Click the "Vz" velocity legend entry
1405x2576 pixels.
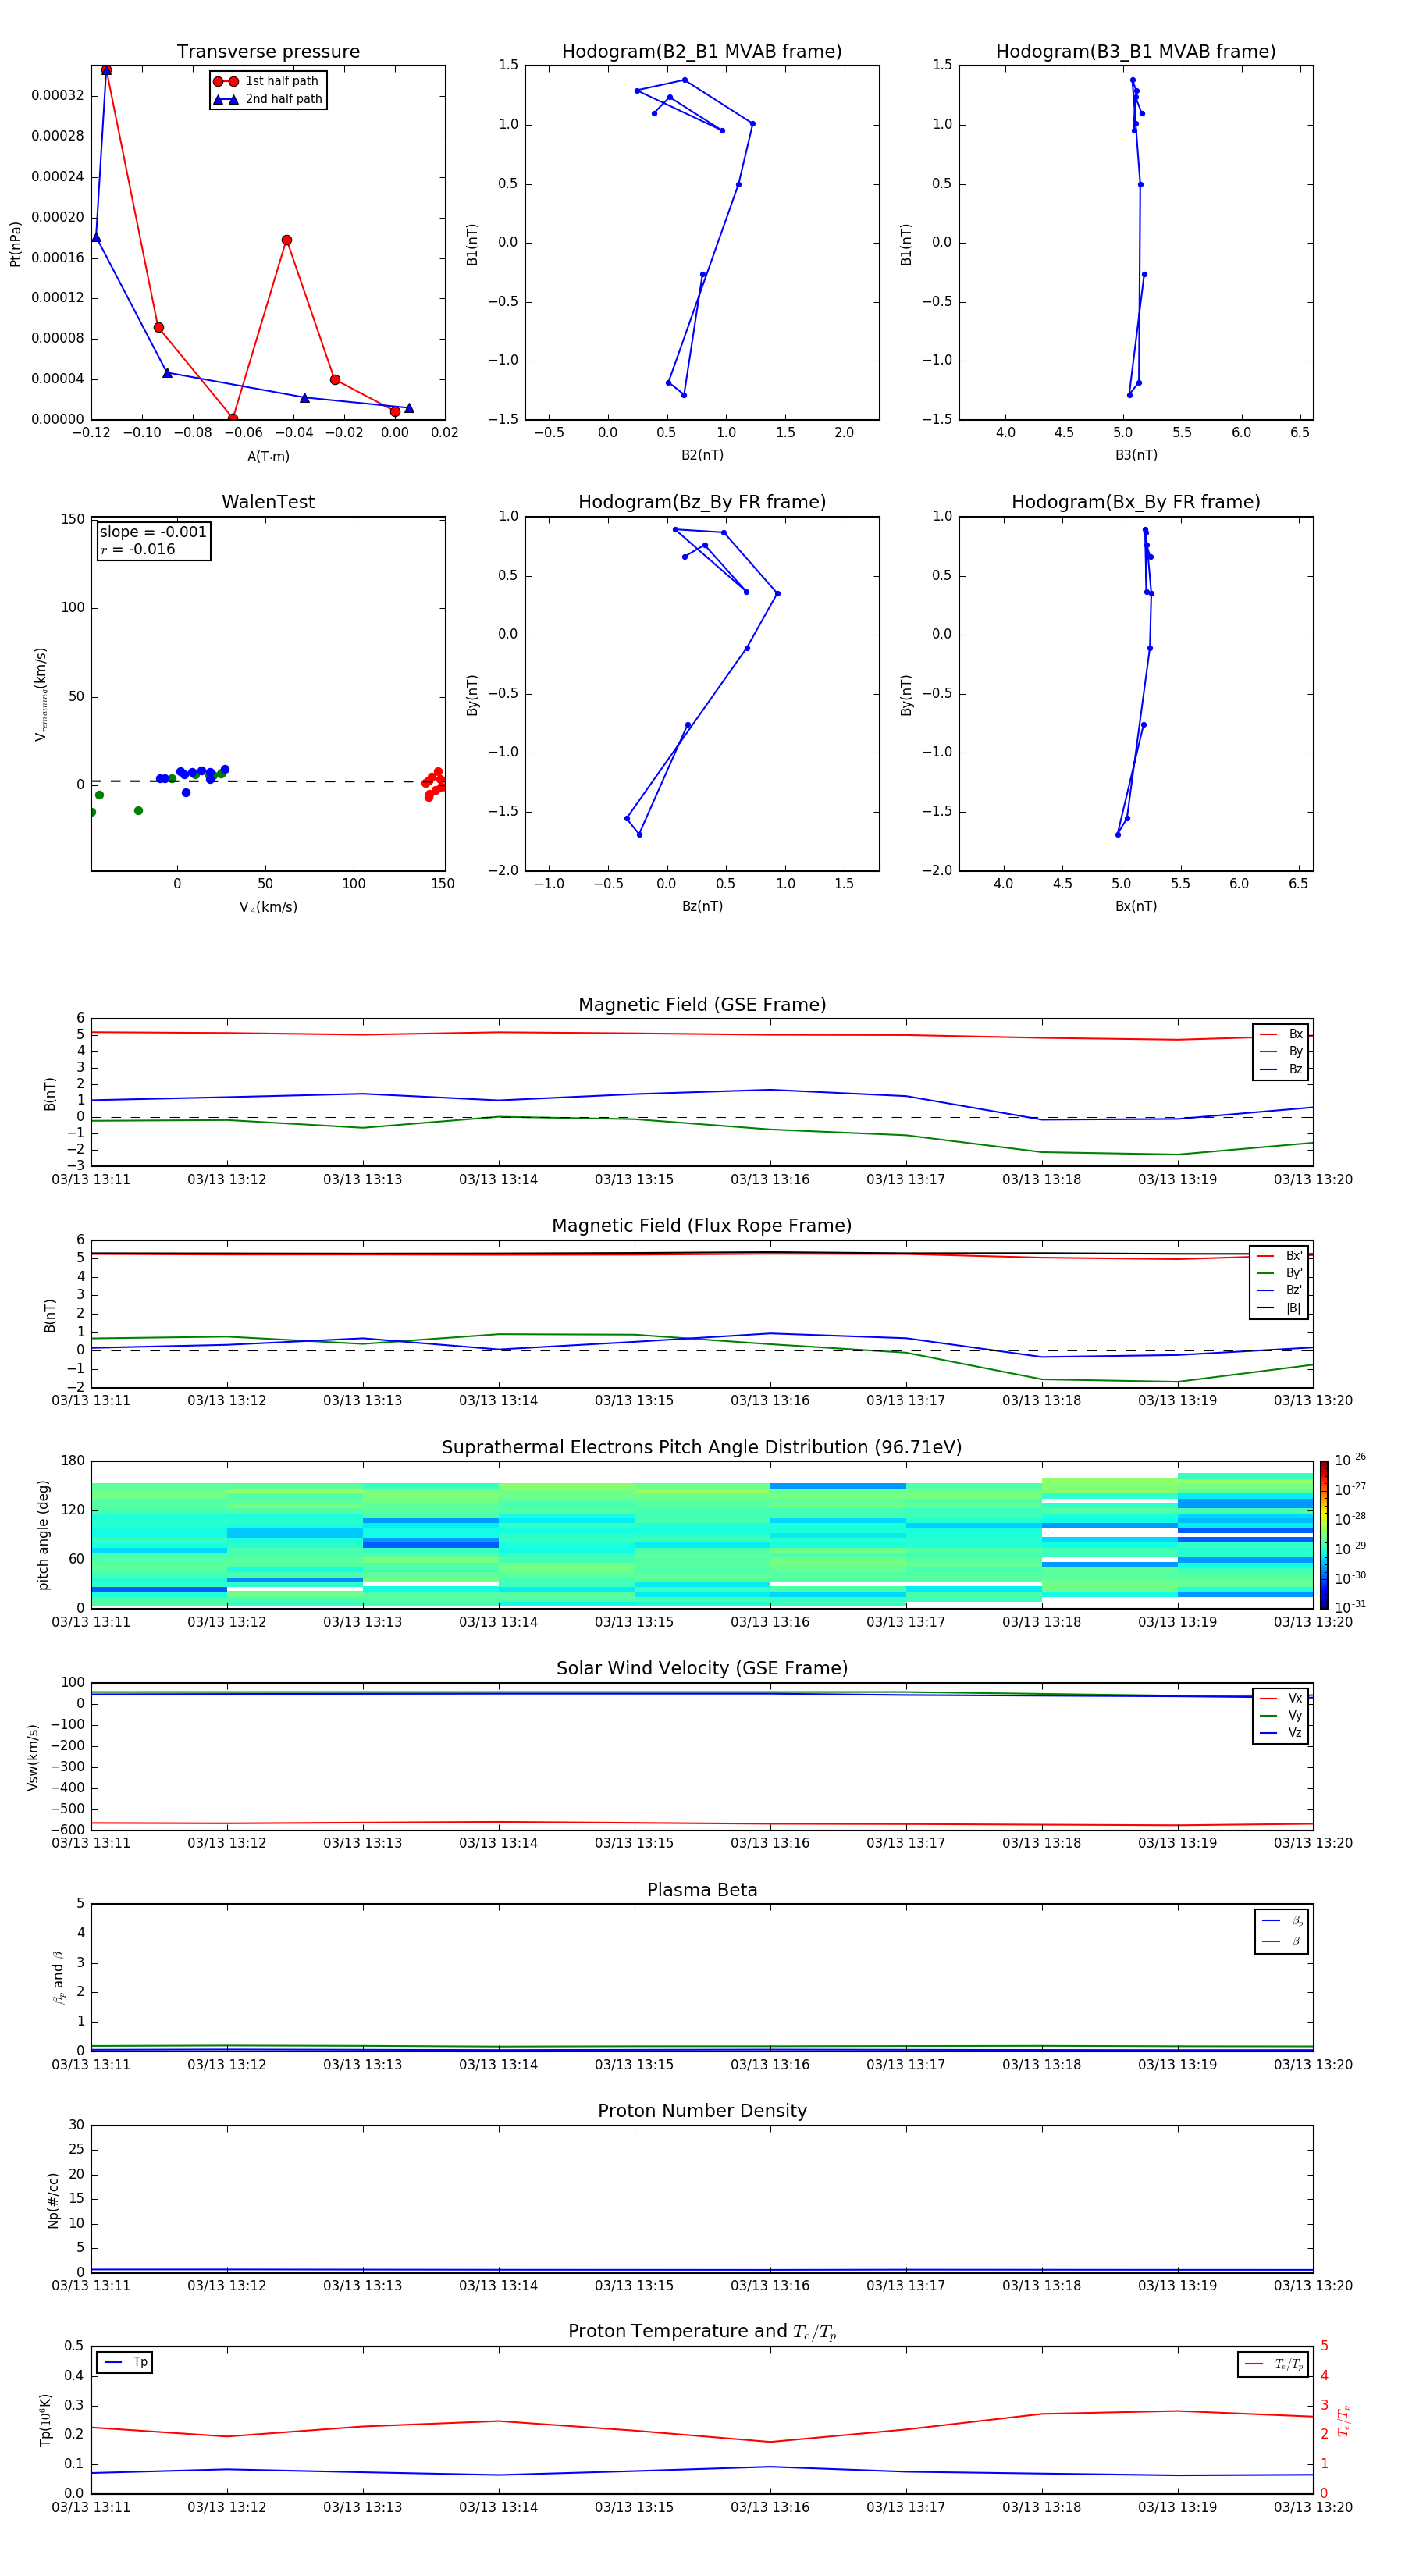[1281, 1732]
